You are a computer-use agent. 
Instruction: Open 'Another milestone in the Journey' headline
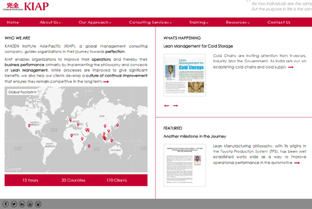coord(195,136)
